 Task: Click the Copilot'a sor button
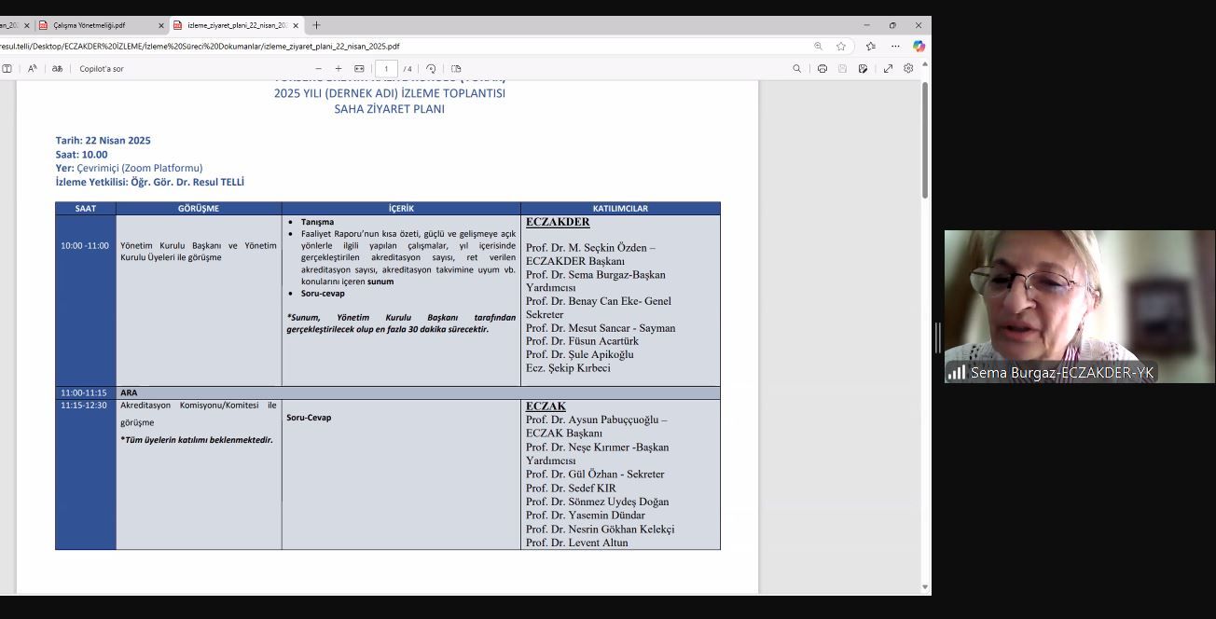[102, 69]
